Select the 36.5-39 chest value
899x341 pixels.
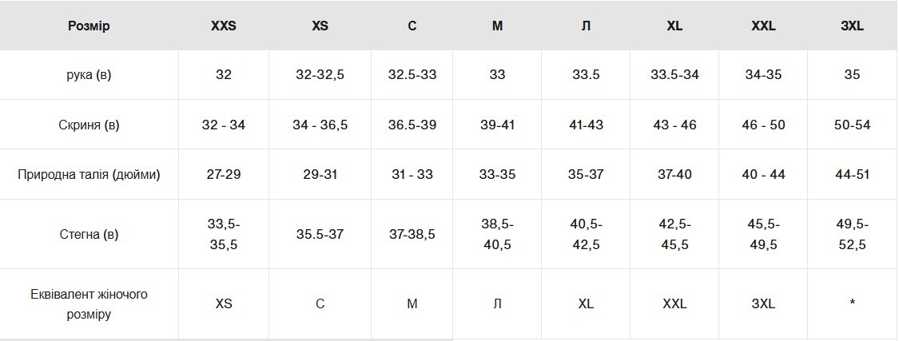[x=412, y=125]
